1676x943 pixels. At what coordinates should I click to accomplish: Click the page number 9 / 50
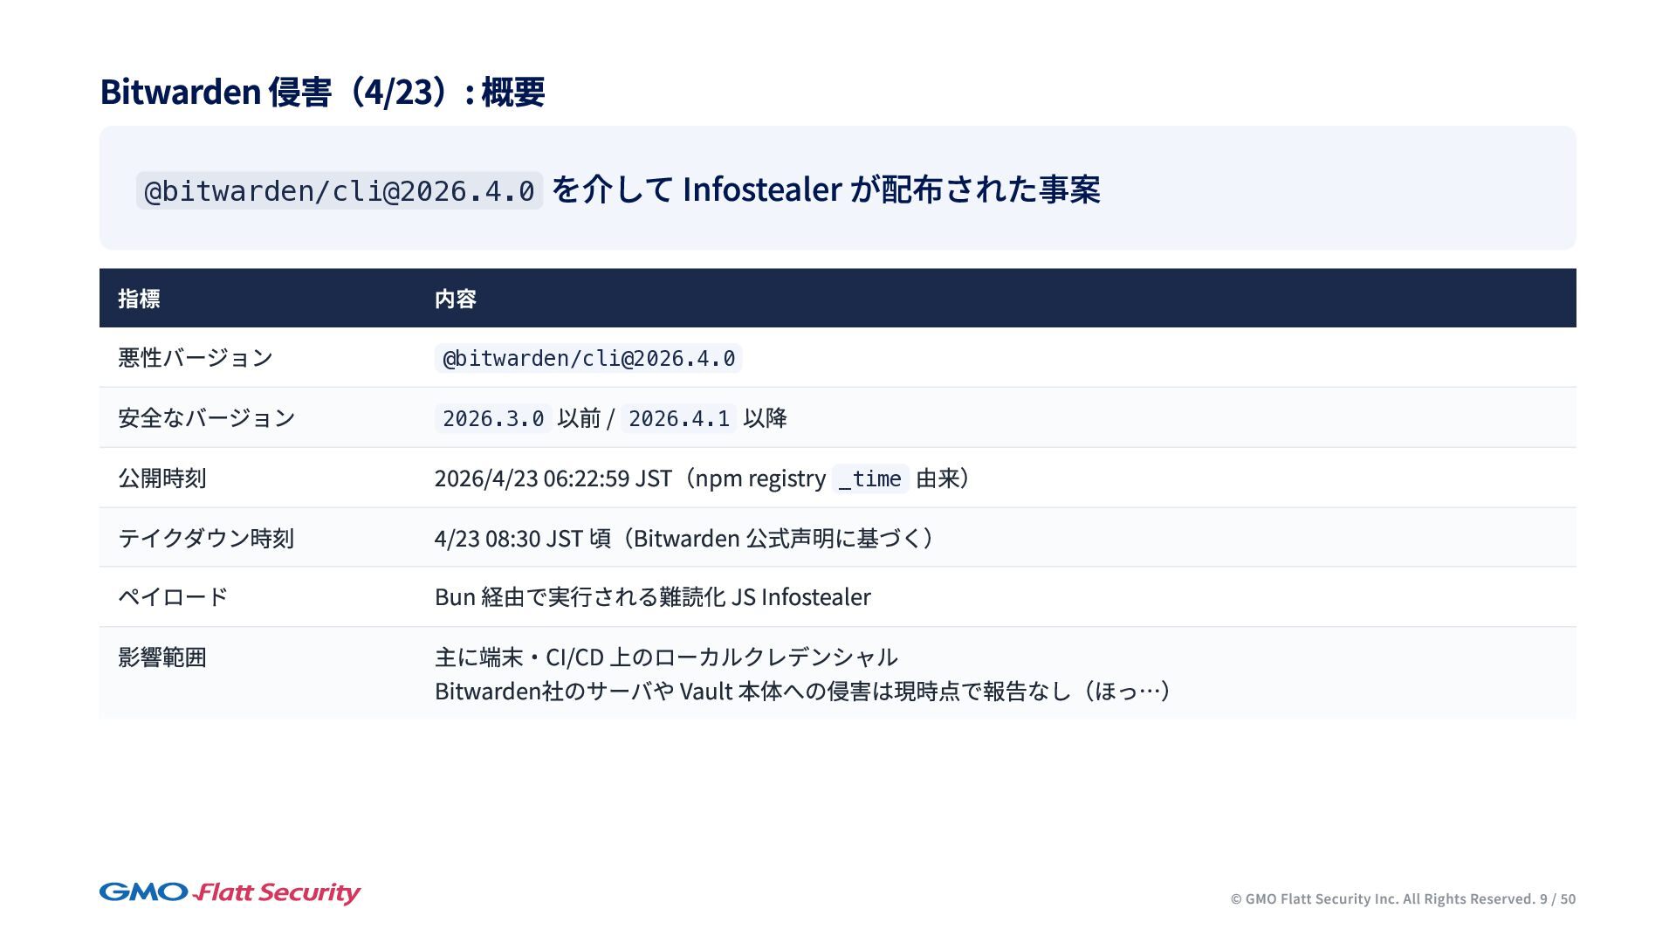coord(1558,898)
